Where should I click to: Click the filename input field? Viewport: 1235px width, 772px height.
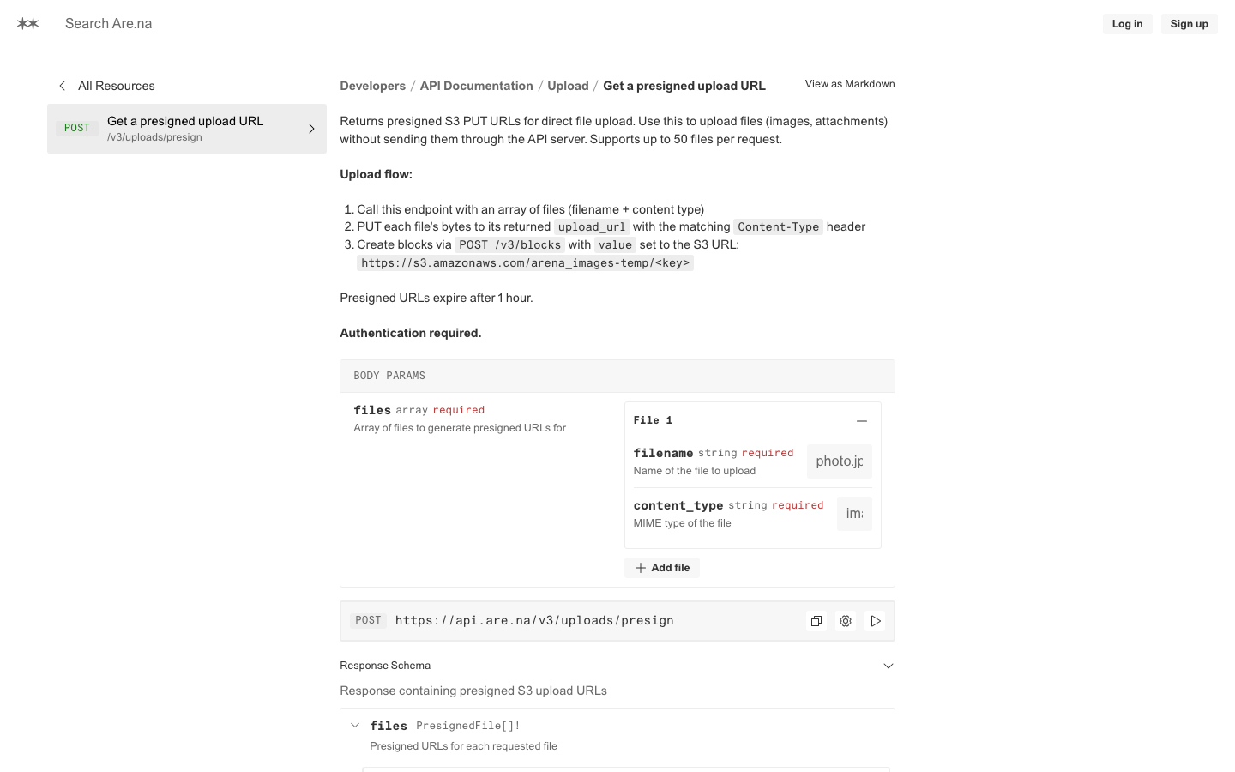(x=840, y=461)
